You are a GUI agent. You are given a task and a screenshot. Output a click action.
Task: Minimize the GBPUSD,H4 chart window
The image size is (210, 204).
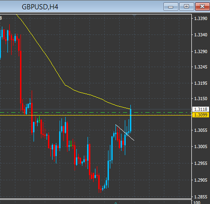point(171,7)
